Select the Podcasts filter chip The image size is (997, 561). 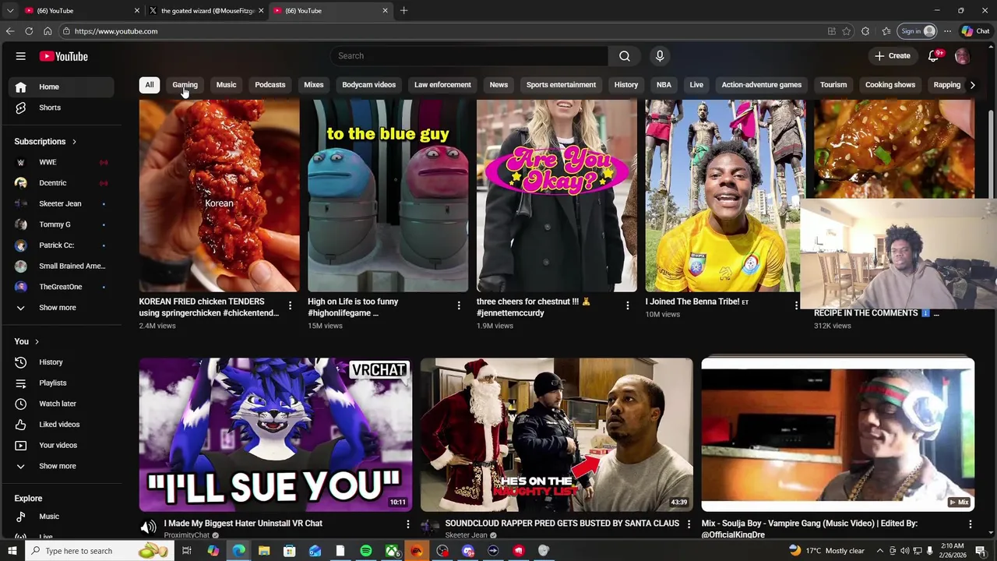click(270, 85)
